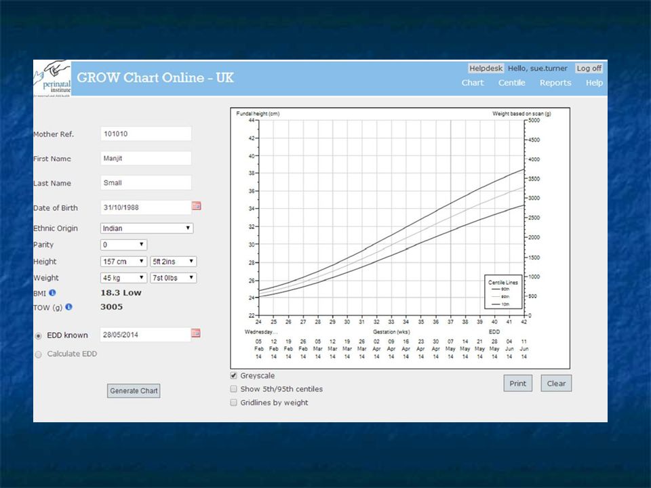Click the Hello, sue.turner text
This screenshot has width=651, height=488.
point(537,68)
